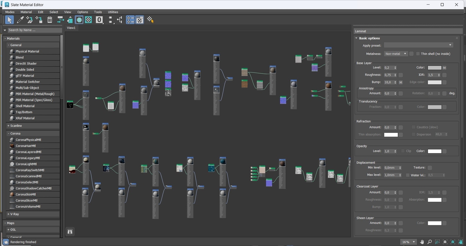Select the Pan hand tool in status bar

pyautogui.click(x=422, y=242)
